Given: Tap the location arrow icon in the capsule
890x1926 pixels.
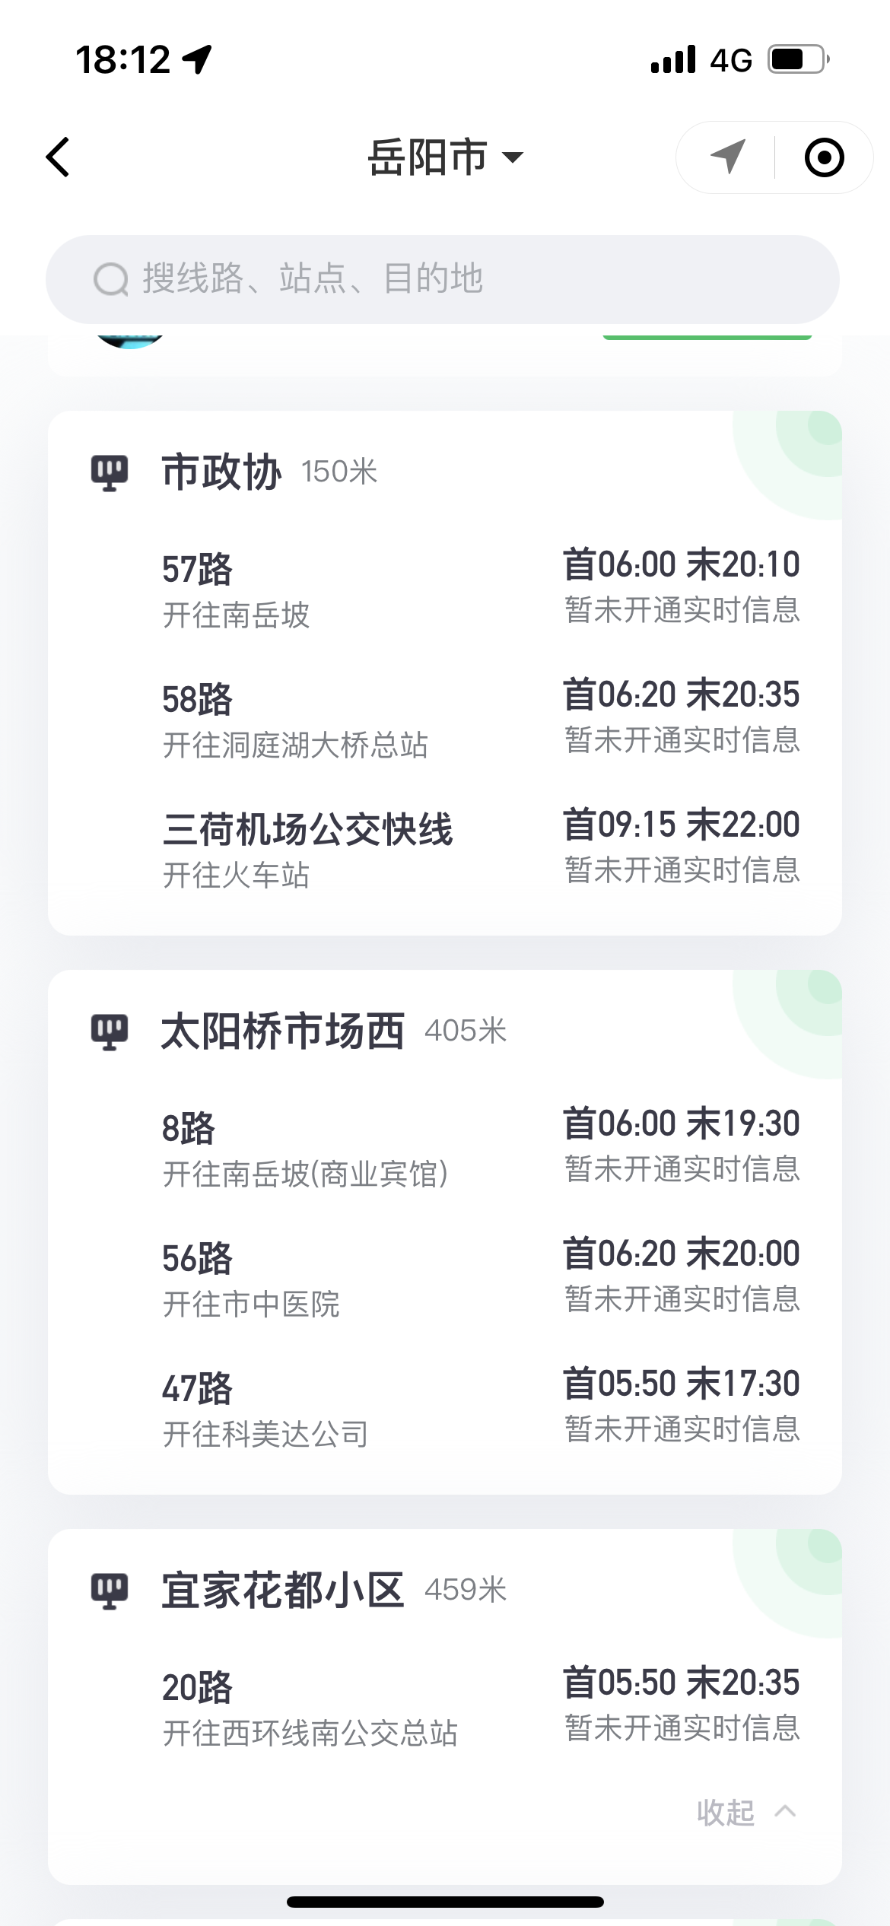Looking at the screenshot, I should coord(727,157).
